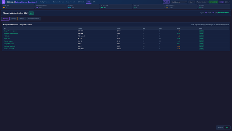The image size is (232, 131).
Task: Toggle the Dispatch Optimization APC ON switch
Action: point(31,13)
